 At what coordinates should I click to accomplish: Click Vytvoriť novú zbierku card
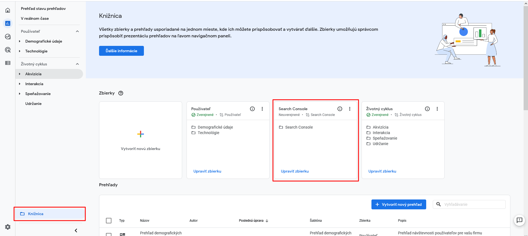[x=141, y=140]
